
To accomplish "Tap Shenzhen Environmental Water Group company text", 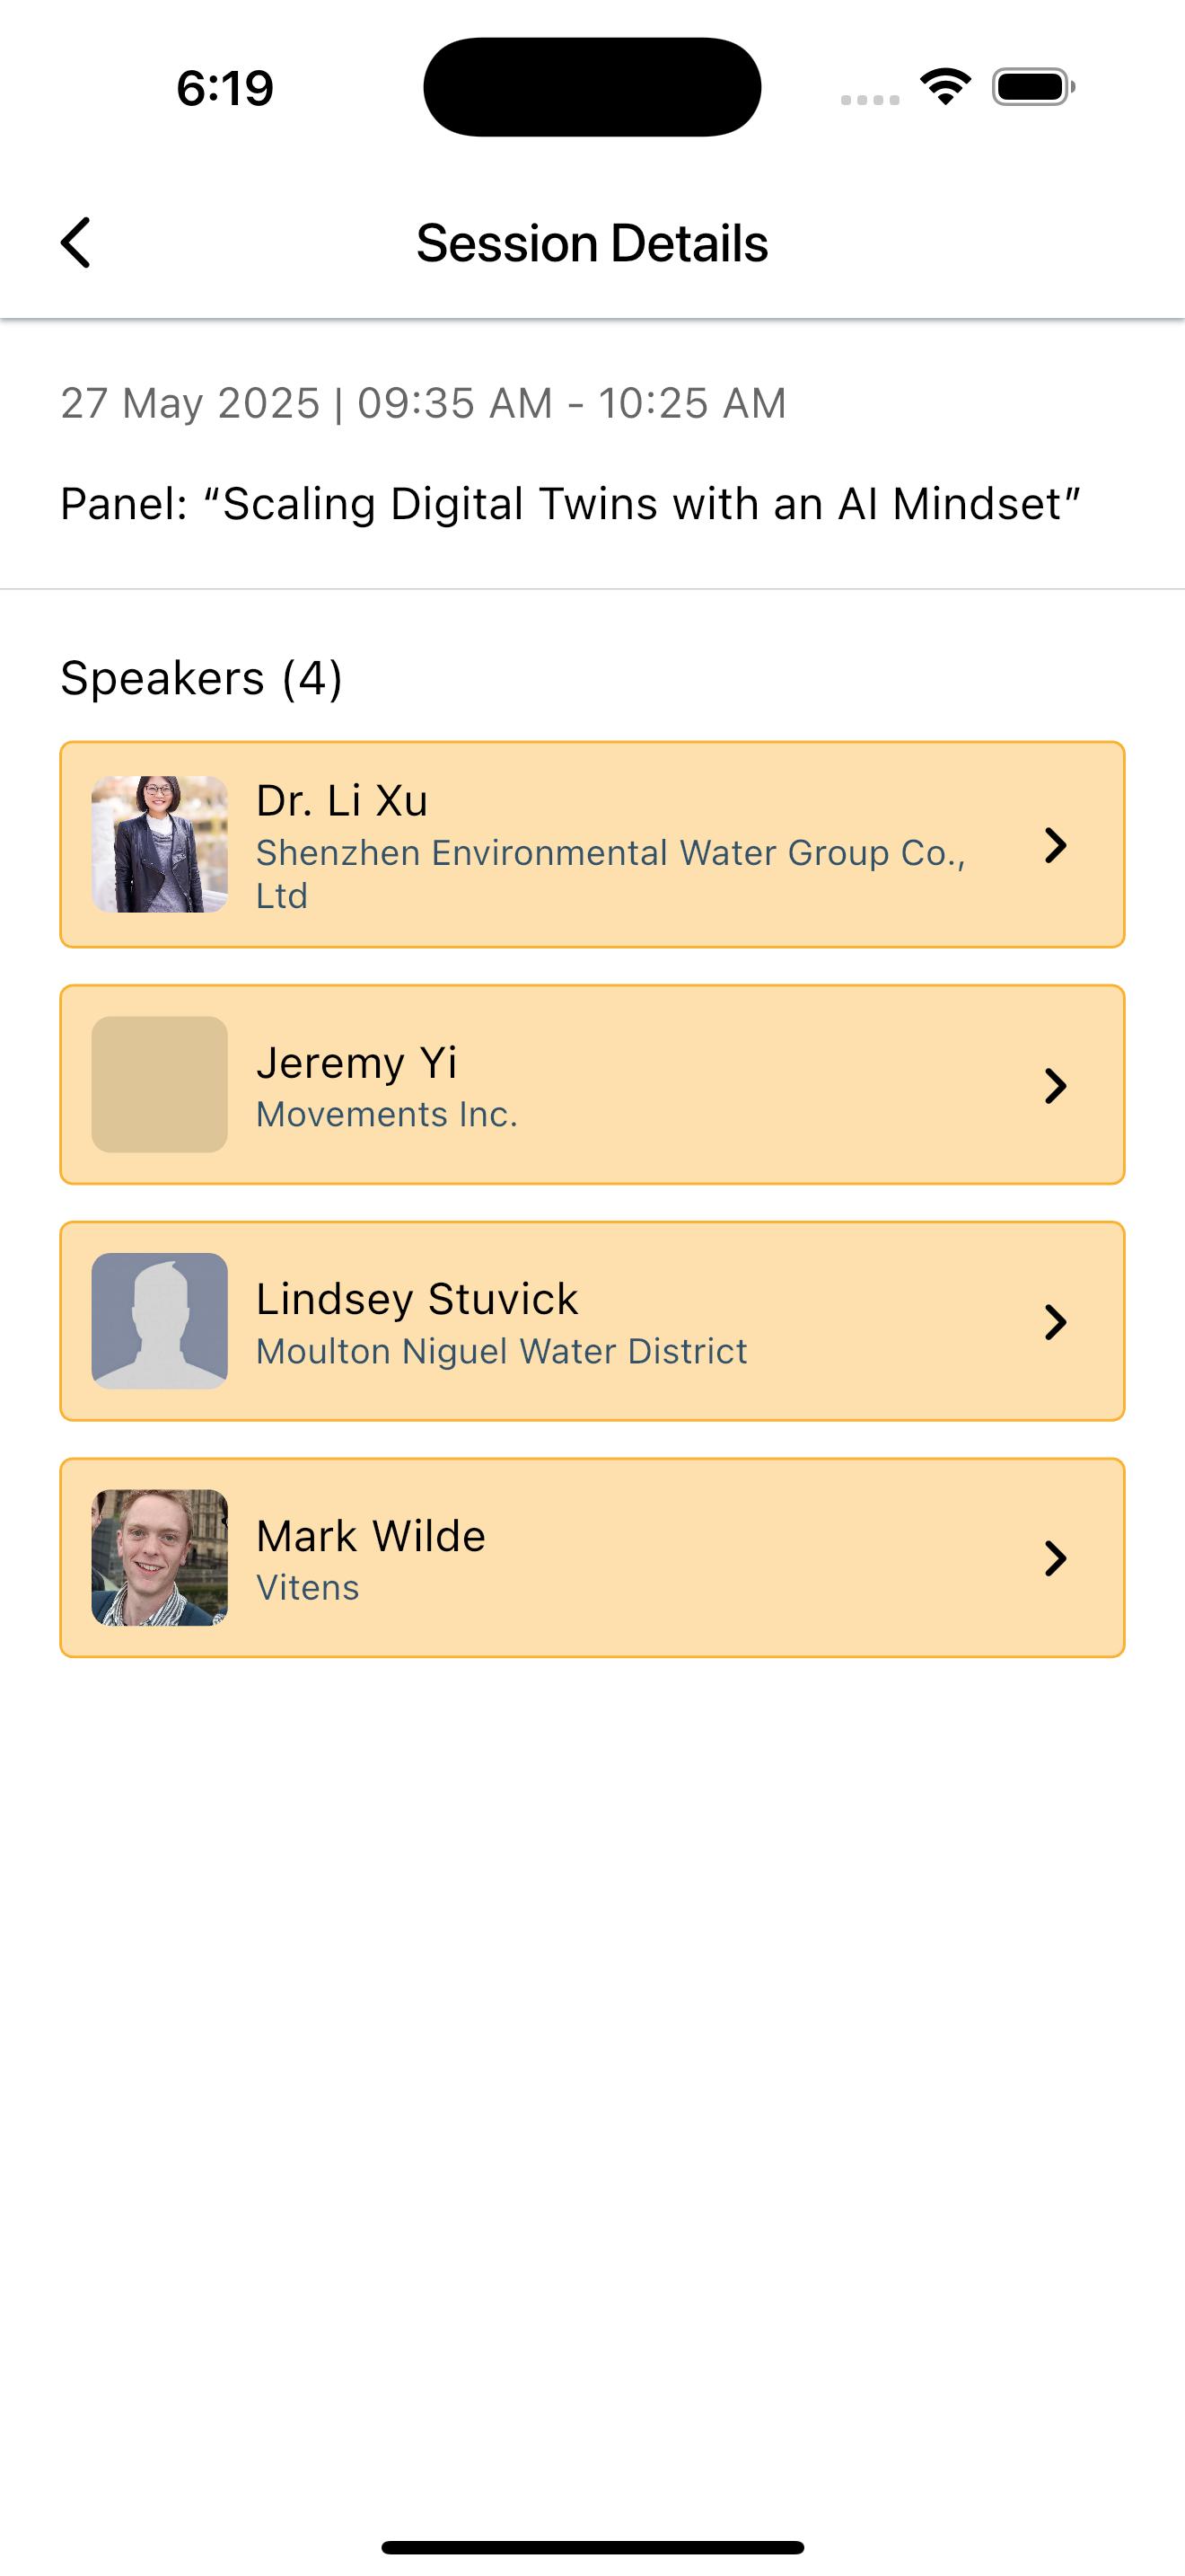I will (x=610, y=874).
